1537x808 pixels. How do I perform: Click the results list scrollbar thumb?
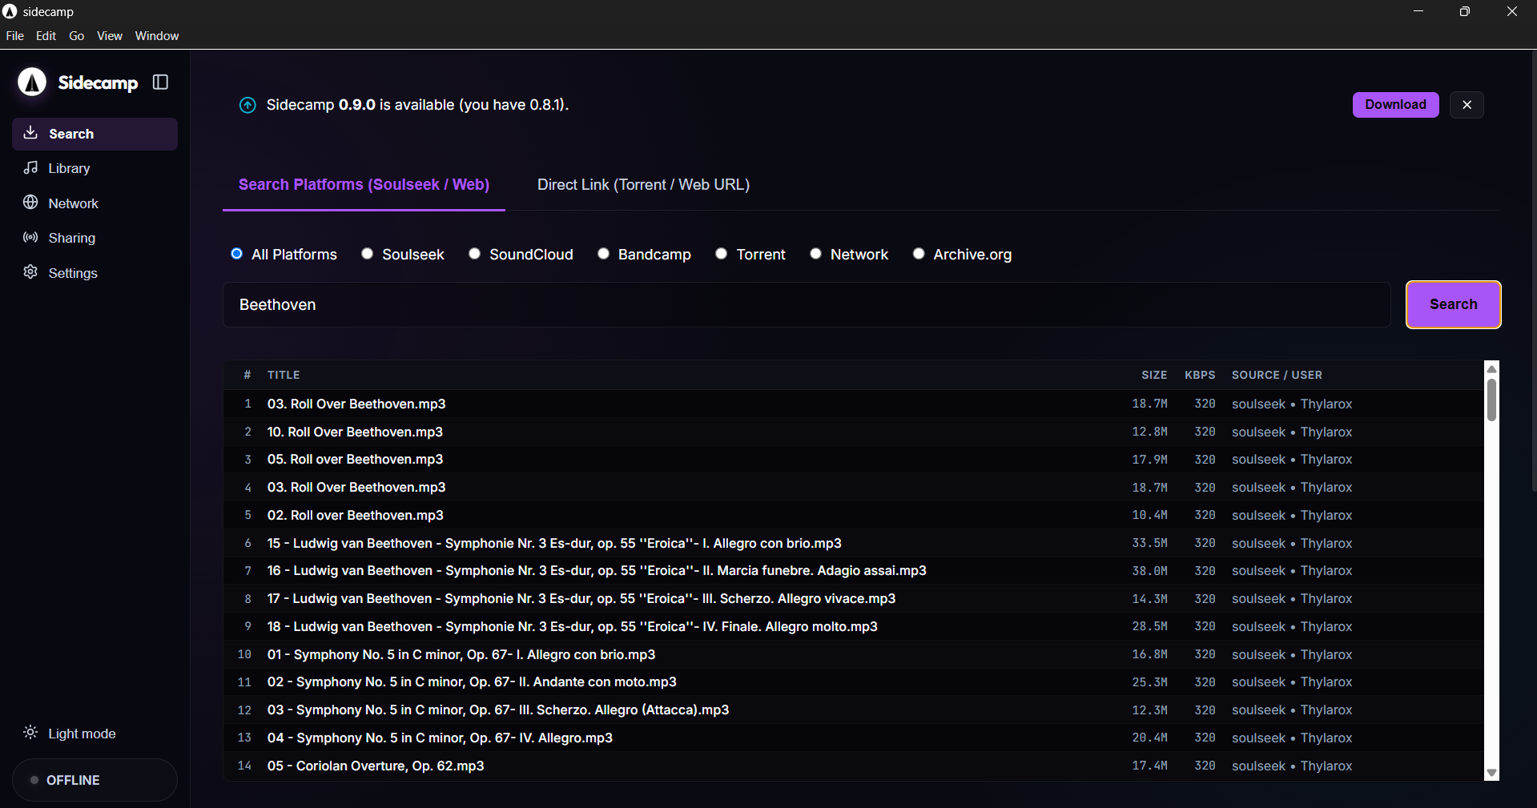pos(1491,400)
